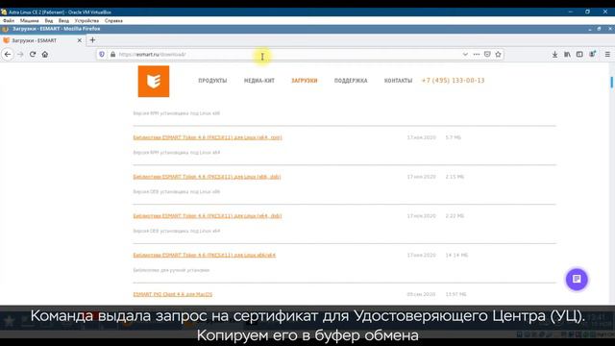The height and width of the screenshot is (346, 615).
Task: Open the Firefox account icon
Action: click(x=592, y=55)
